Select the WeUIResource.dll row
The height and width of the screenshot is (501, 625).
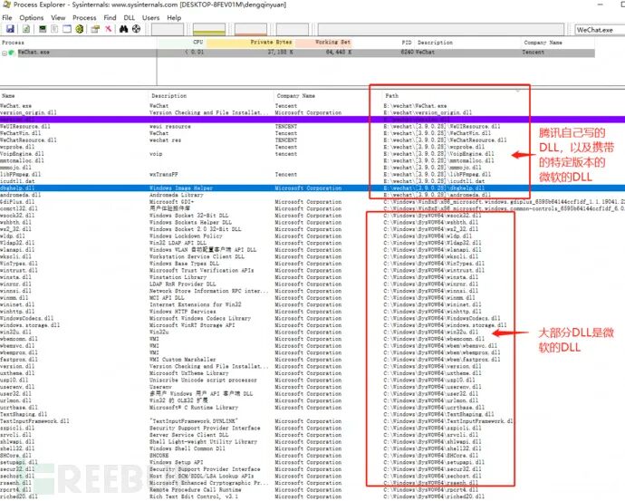[312, 126]
